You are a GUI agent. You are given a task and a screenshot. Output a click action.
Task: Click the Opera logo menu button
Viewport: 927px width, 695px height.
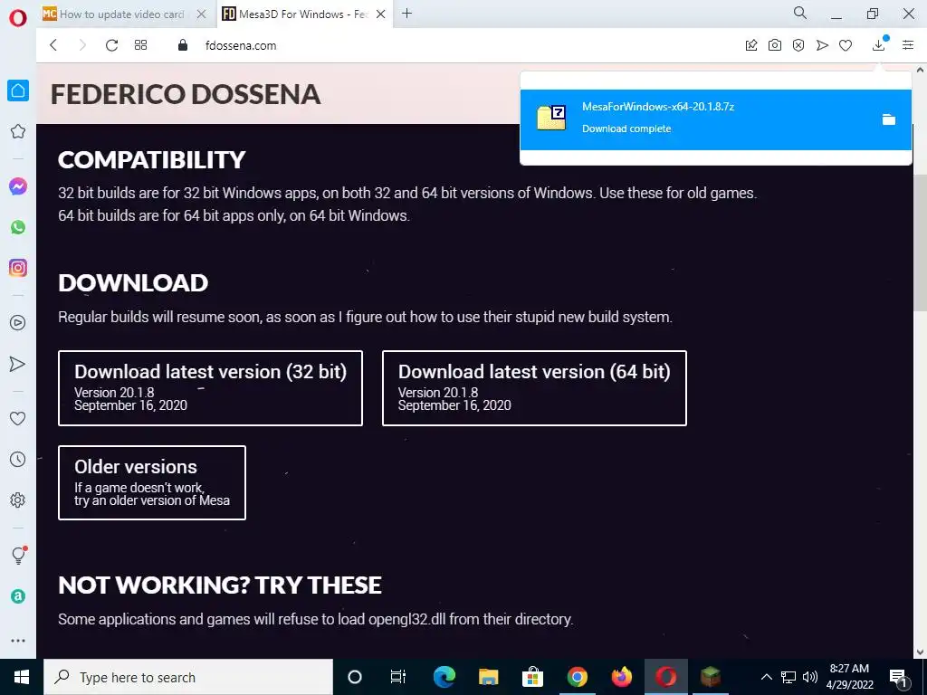click(x=18, y=18)
